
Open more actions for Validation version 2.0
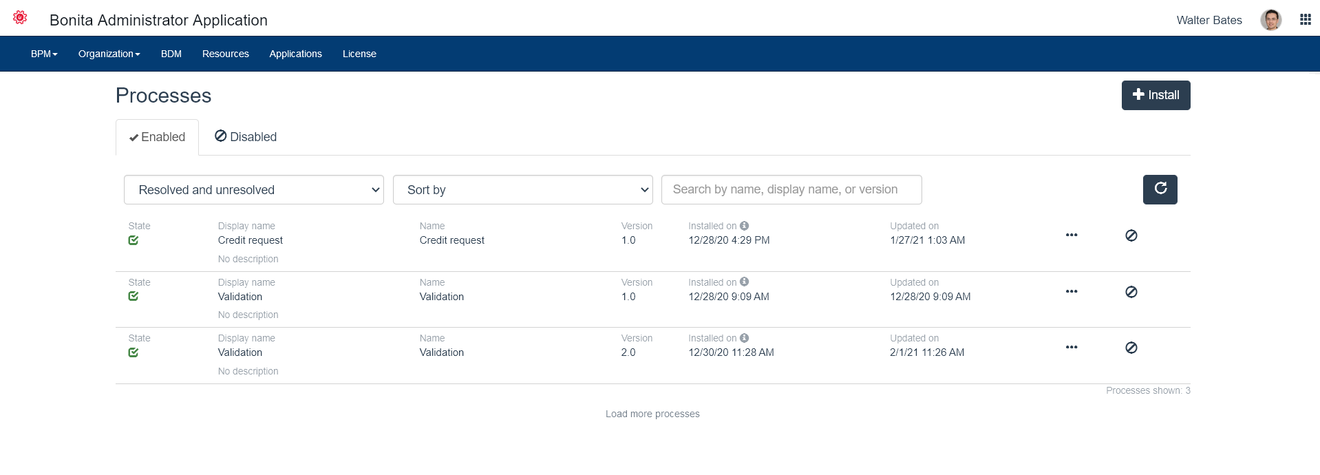click(x=1071, y=348)
